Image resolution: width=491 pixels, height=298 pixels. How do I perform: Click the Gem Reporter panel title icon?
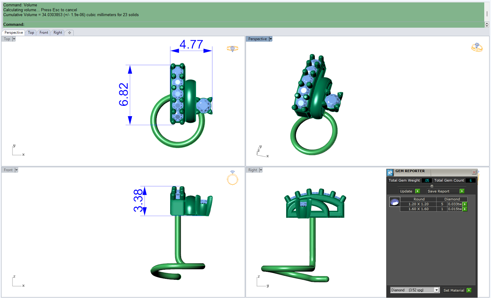click(390, 173)
